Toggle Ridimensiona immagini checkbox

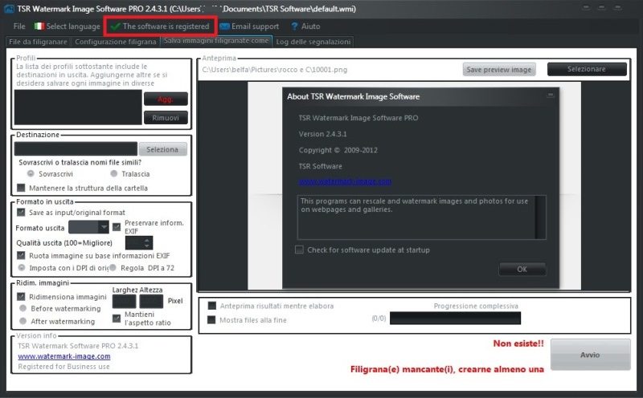21,296
